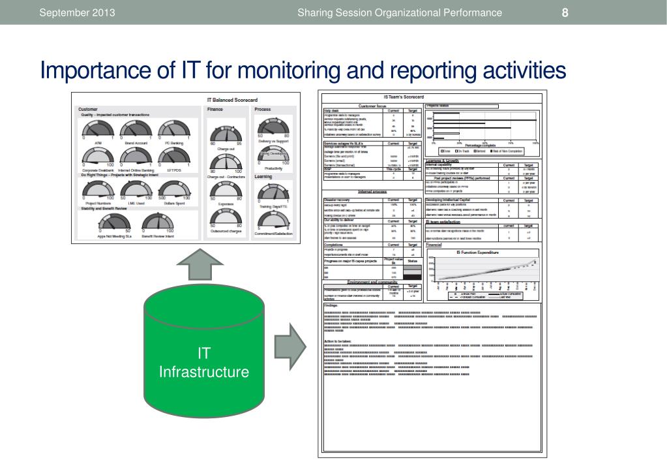Click the IS Team's Scorecard title

pyautogui.click(x=404, y=97)
